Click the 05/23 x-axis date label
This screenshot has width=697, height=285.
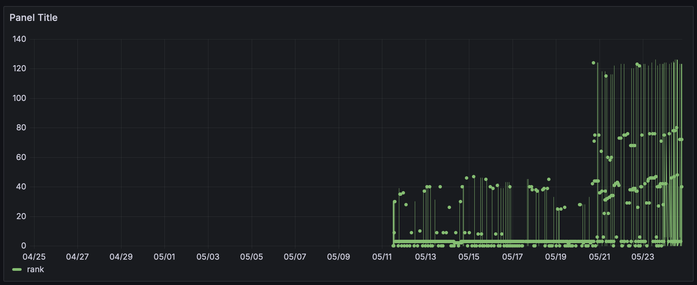643,257
